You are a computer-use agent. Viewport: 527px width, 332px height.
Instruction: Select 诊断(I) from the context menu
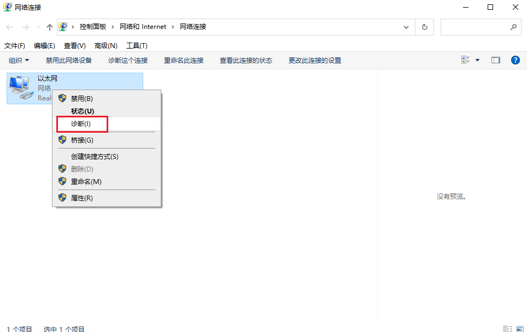pyautogui.click(x=82, y=124)
